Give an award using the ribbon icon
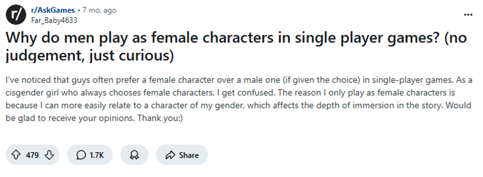483x177 pixels. 134,155
